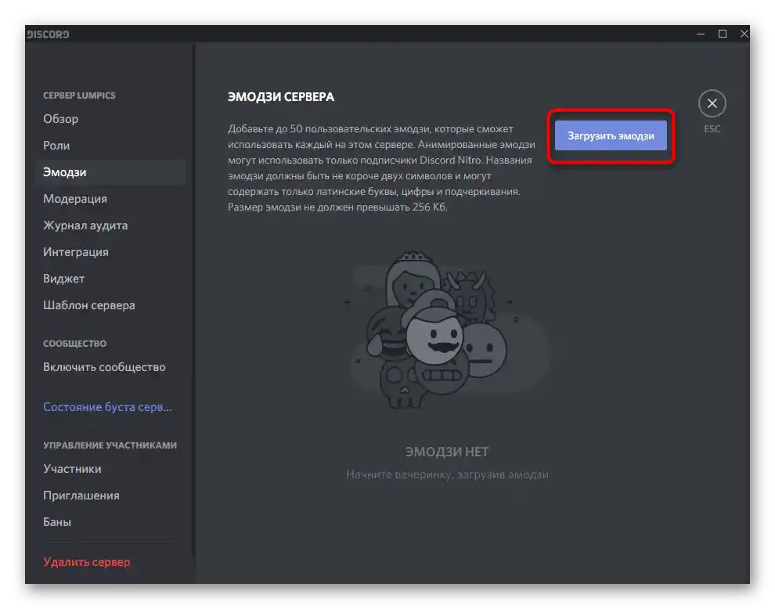Open Шаблон сервера settings
The width and height of the screenshot is (775, 609).
tap(110, 305)
